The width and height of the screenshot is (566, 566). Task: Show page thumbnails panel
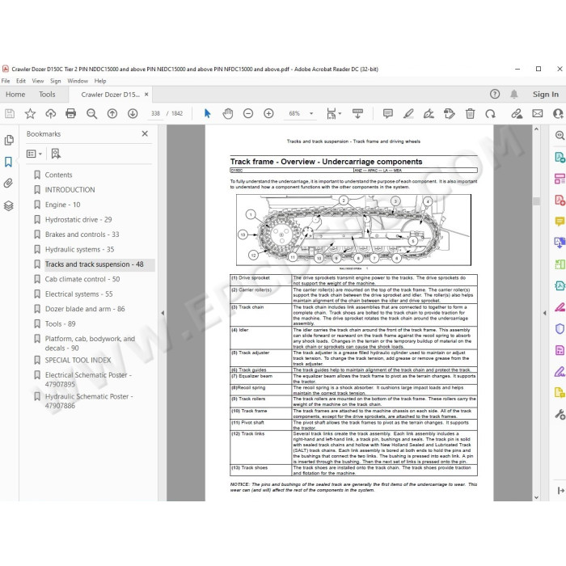pos(9,140)
